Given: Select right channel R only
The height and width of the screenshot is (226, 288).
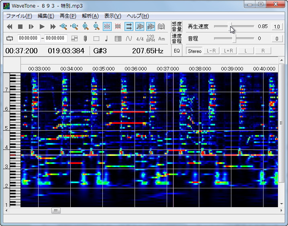Looking at the screenshot, I should pyautogui.click(x=263, y=51).
